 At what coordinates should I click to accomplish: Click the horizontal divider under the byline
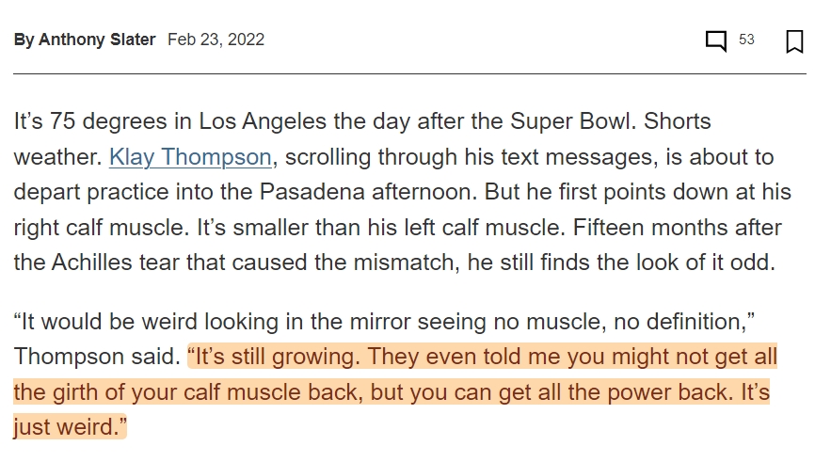tap(409, 73)
